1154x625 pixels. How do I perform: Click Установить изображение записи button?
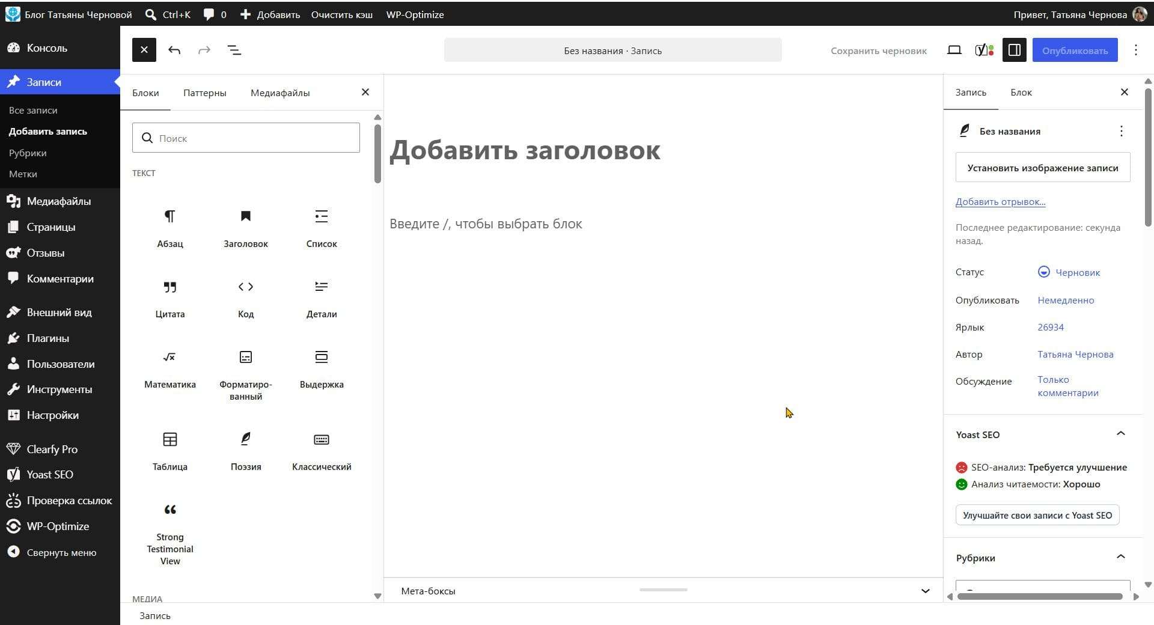pyautogui.click(x=1043, y=168)
